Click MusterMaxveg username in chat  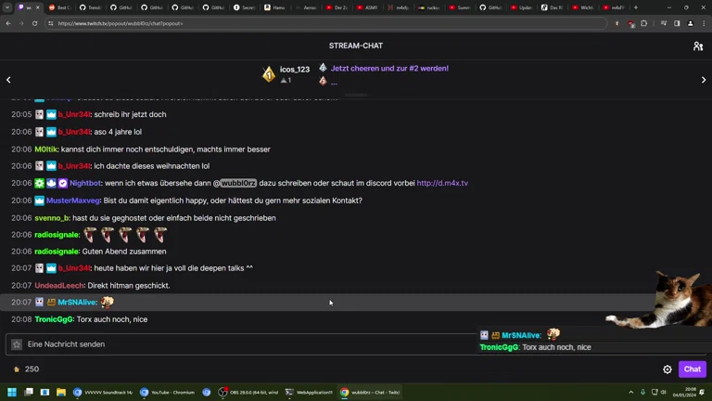pos(72,200)
